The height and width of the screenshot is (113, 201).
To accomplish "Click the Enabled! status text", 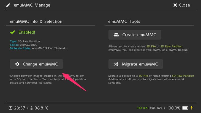I will tap(27, 32).
